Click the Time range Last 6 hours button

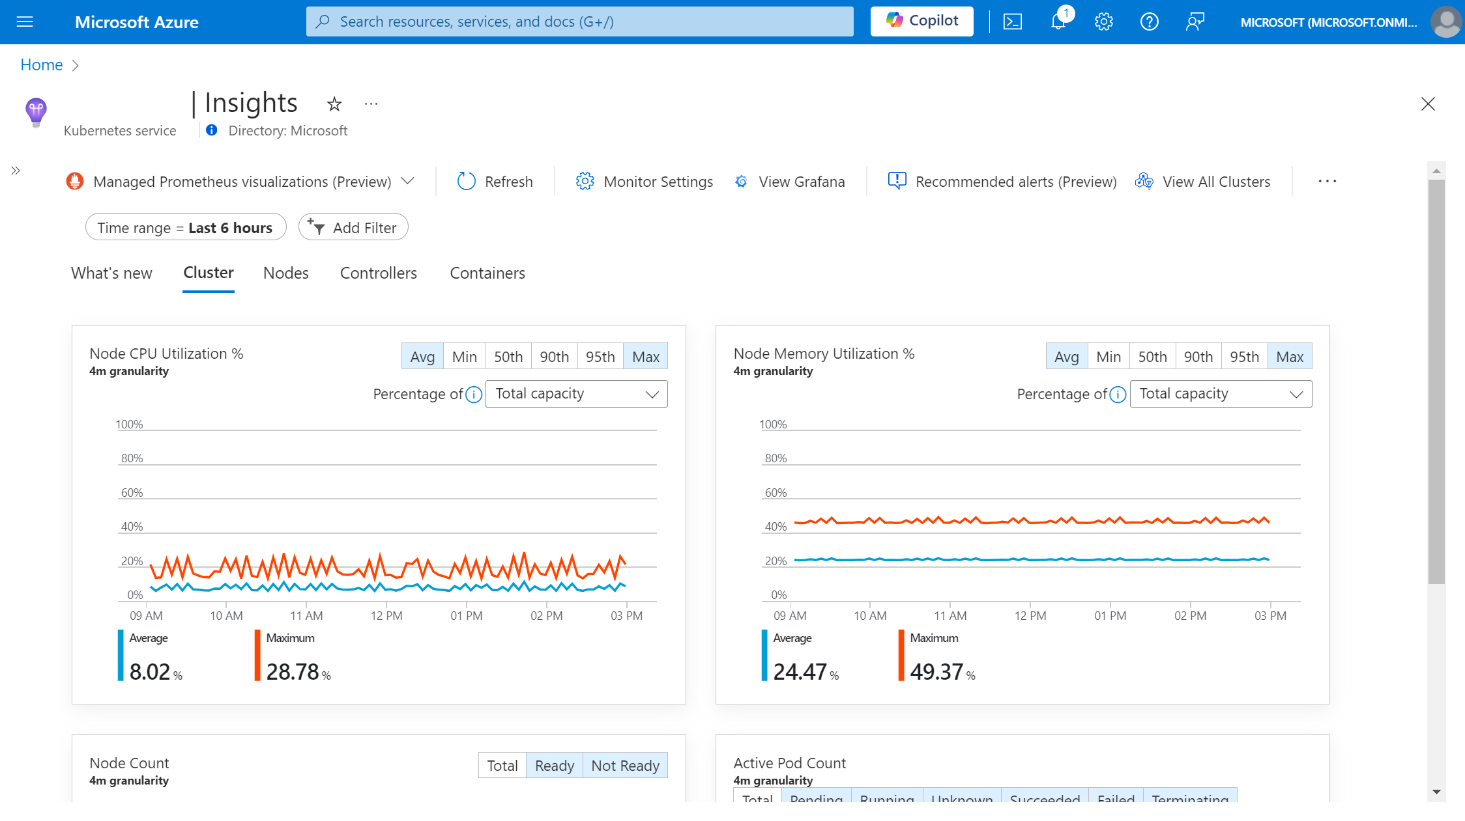185,227
